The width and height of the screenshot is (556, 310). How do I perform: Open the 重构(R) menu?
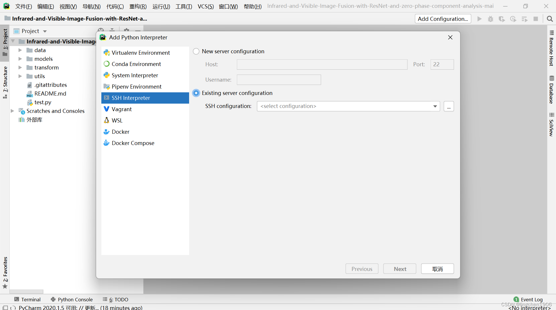tap(138, 6)
